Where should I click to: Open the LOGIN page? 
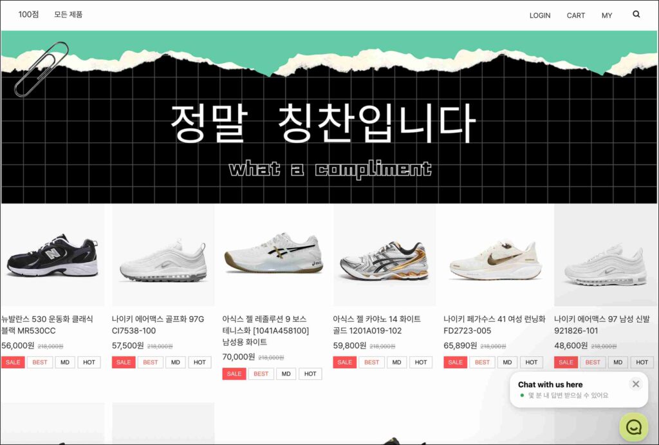pos(540,15)
